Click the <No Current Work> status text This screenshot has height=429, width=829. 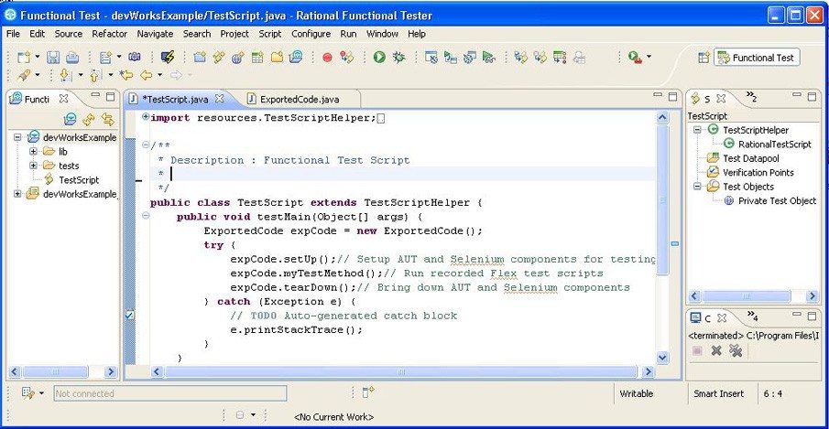coord(333,417)
